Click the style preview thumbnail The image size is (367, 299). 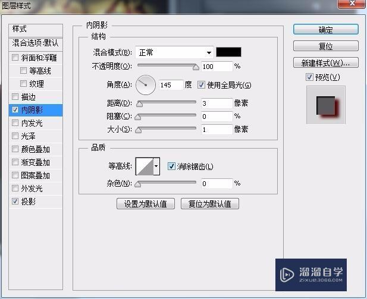325,105
